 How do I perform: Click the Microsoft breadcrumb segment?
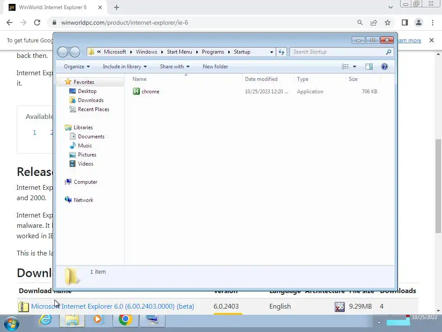click(x=115, y=52)
